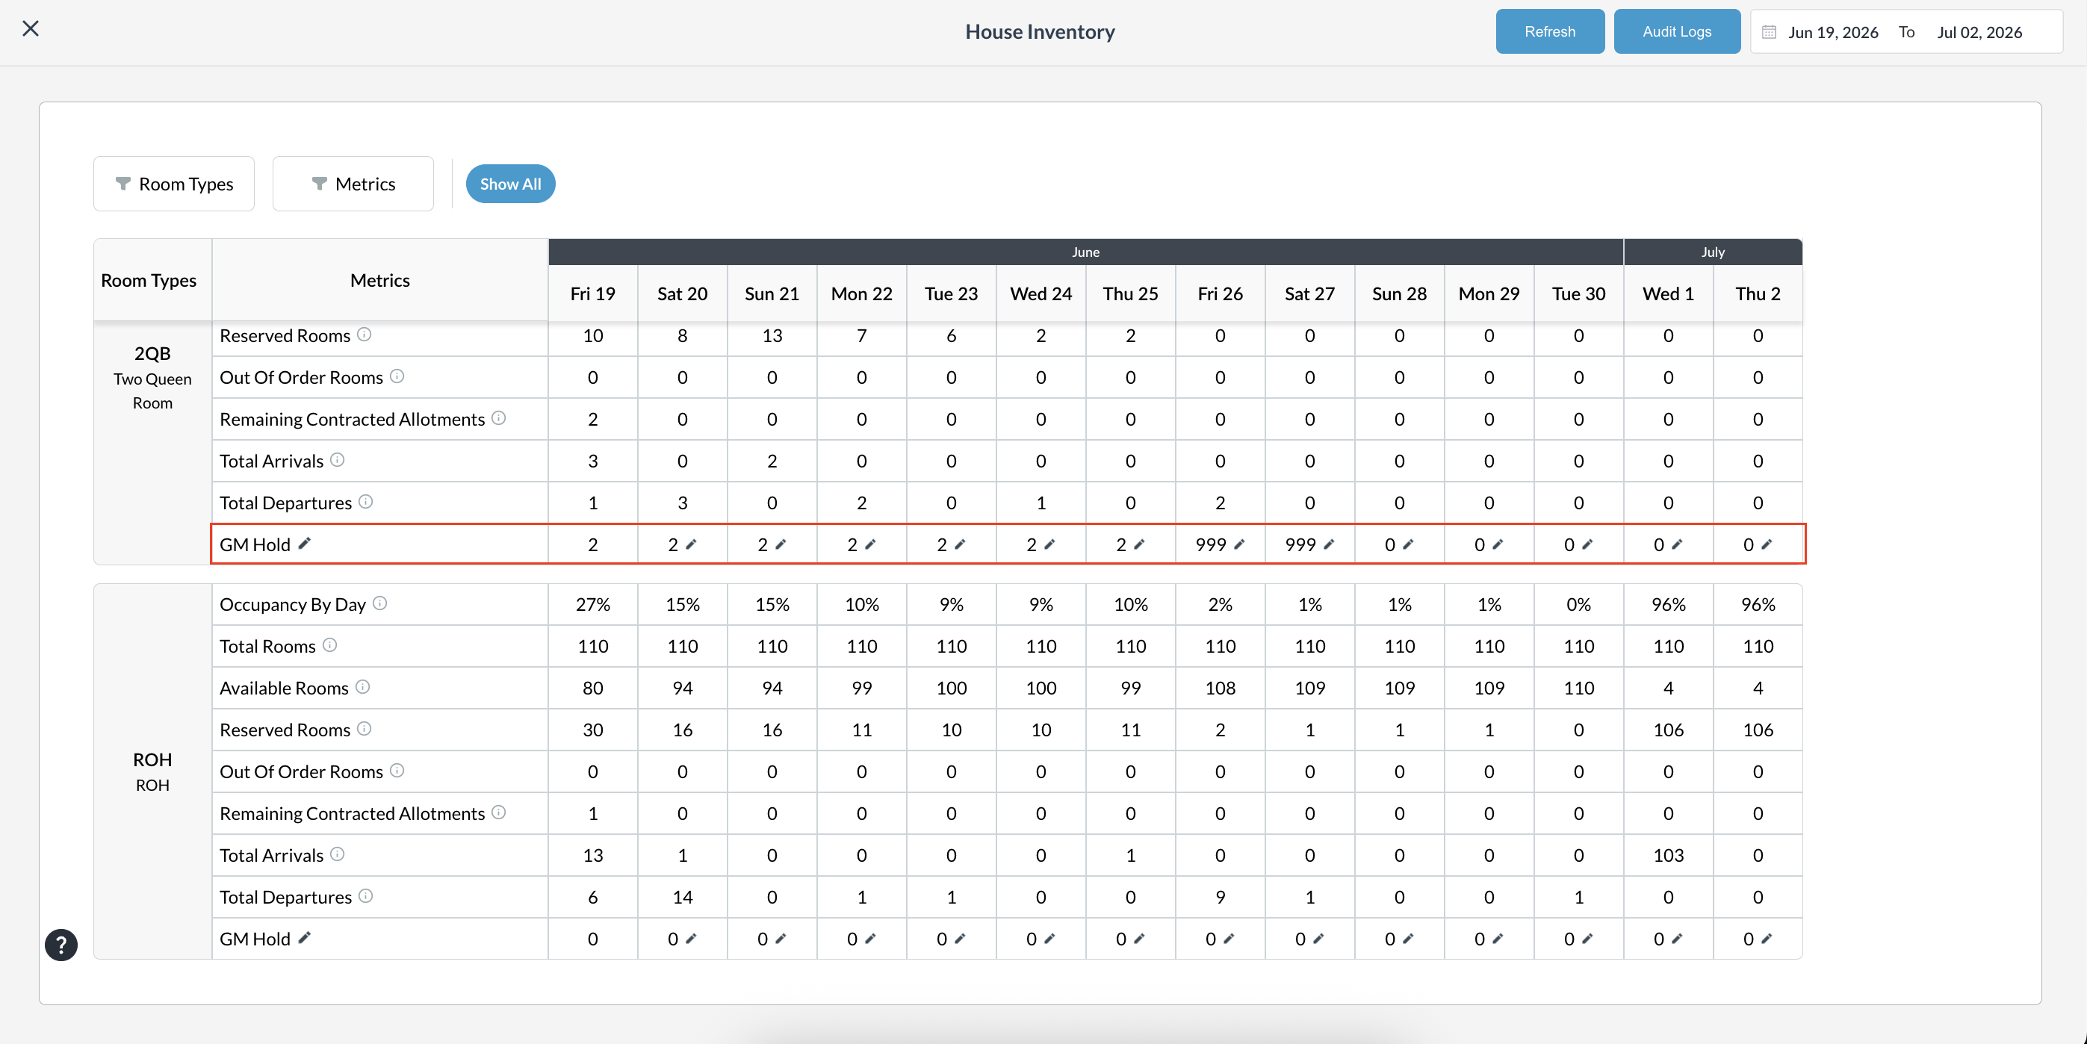Edit ROH GM Hold for Thu 2
The height and width of the screenshot is (1044, 2087).
tap(1767, 939)
